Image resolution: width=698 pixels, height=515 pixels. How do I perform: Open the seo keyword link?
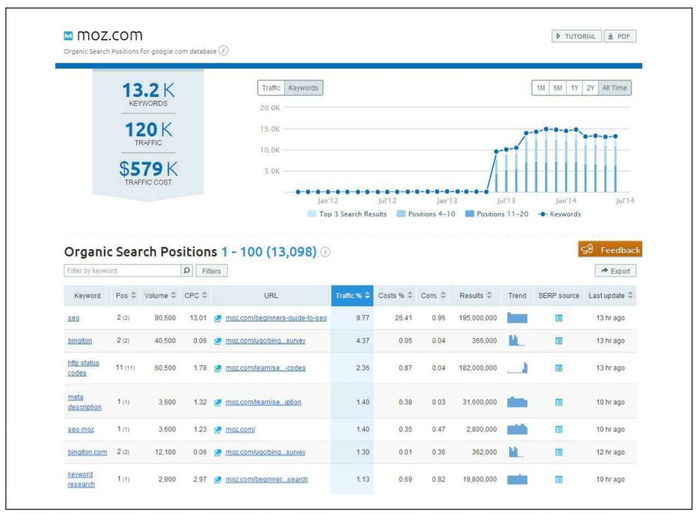click(x=74, y=318)
